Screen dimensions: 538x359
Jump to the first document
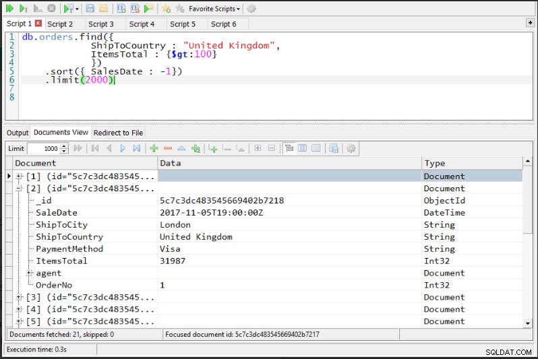coord(95,148)
